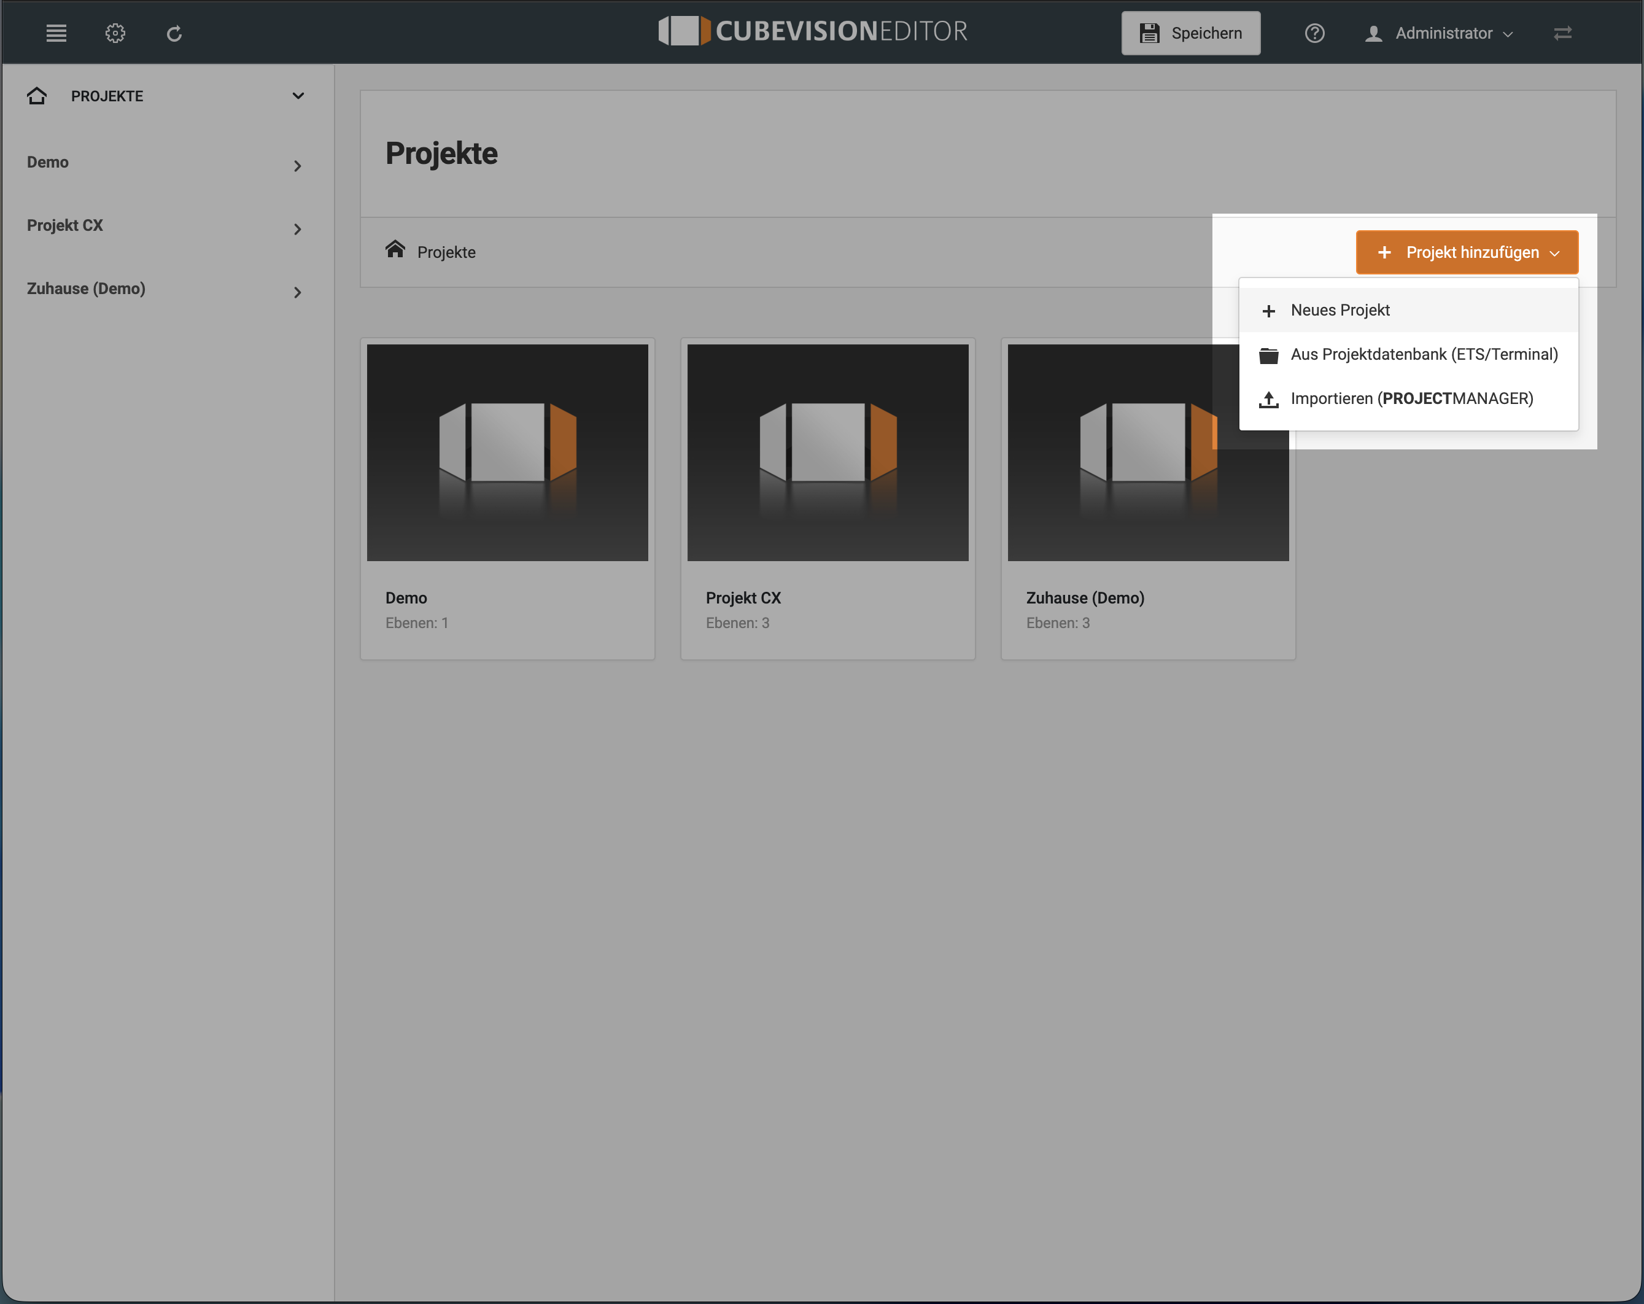Select Projekt CX in the sidebar

pos(65,225)
